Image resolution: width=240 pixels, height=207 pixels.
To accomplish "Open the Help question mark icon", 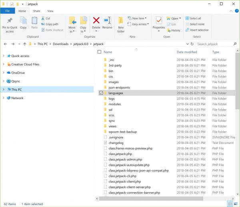I will pyautogui.click(x=237, y=11).
